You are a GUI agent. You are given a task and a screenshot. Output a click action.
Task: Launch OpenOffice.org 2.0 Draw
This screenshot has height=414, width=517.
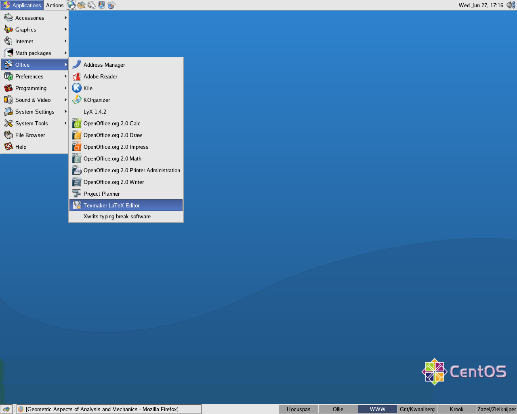[x=126, y=135]
